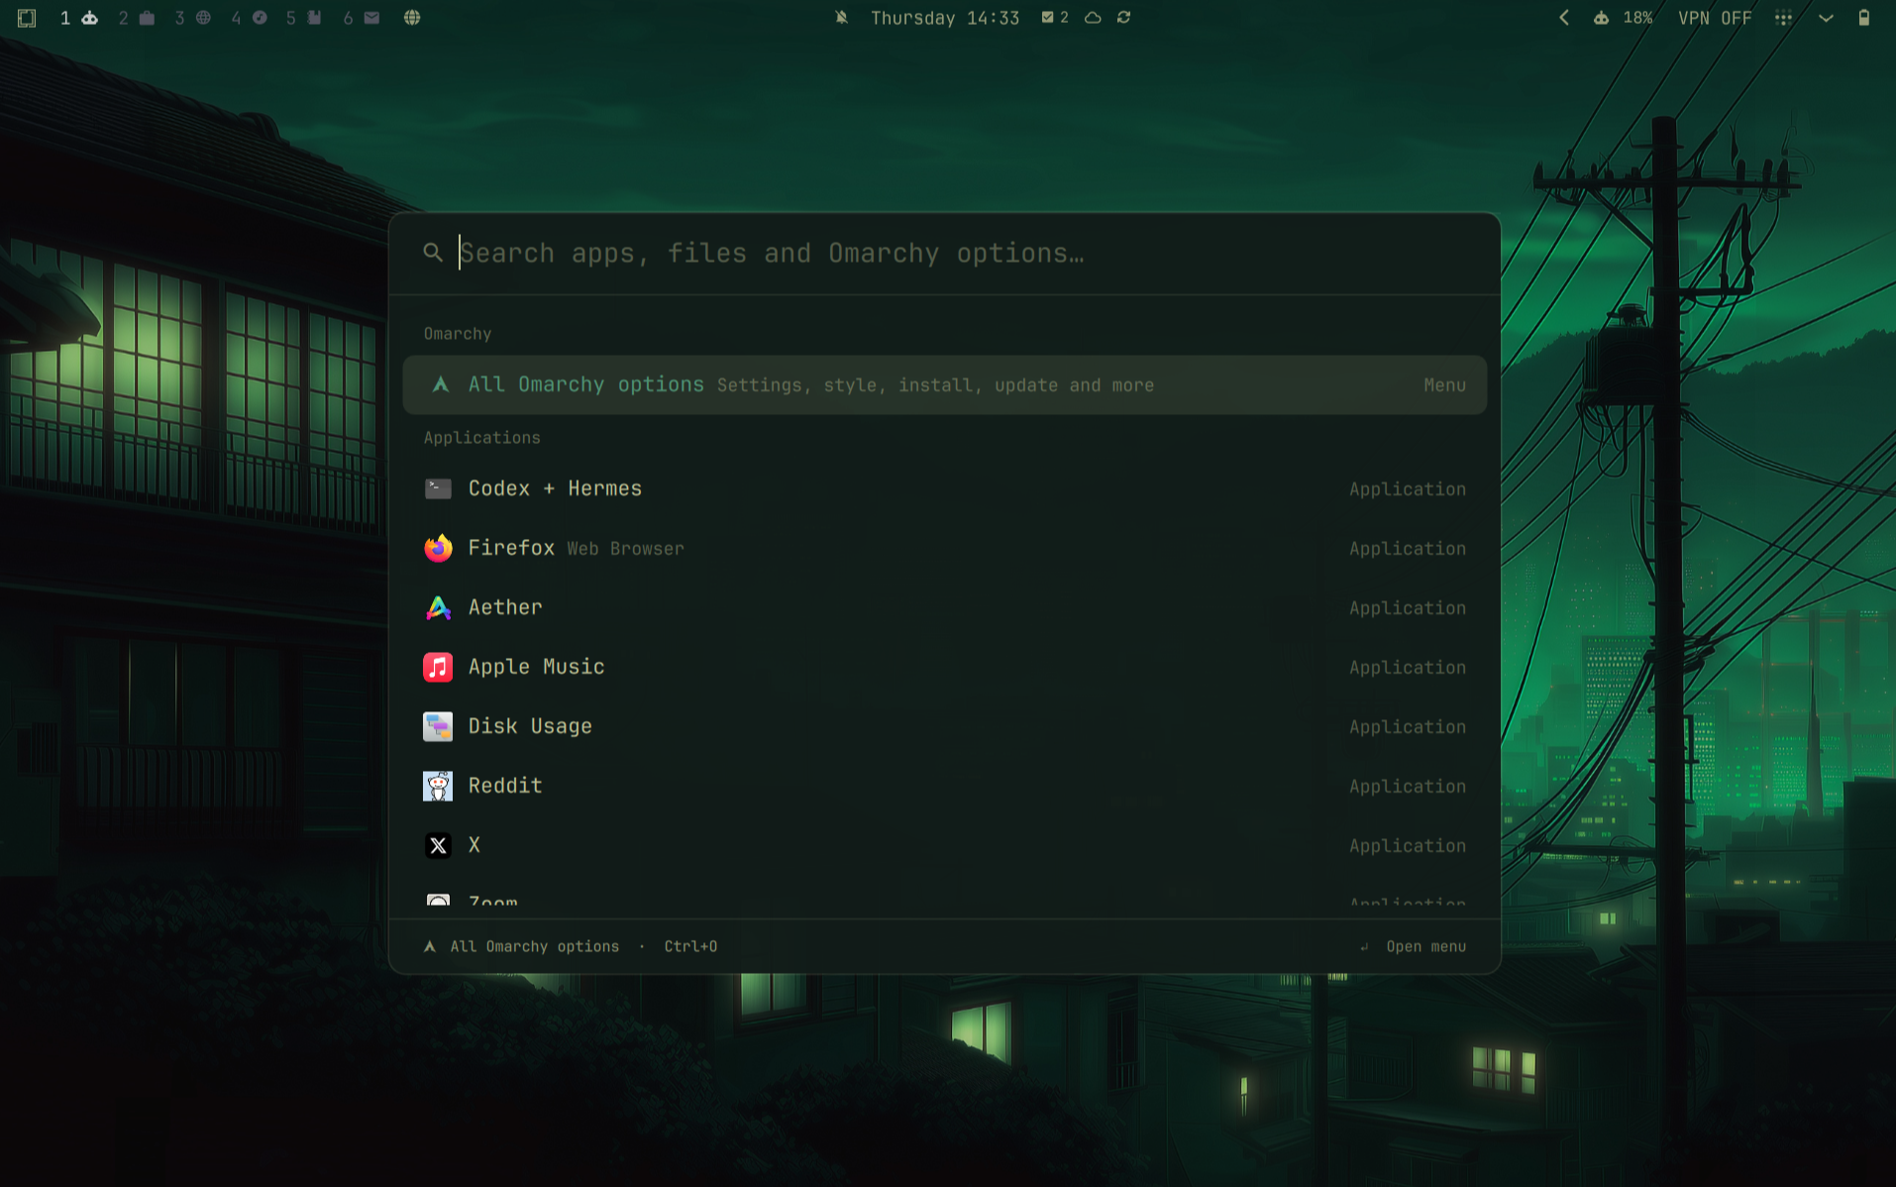The height and width of the screenshot is (1187, 1896).
Task: Click the terminal icon beside Codex + Hermes
Action: 438,488
